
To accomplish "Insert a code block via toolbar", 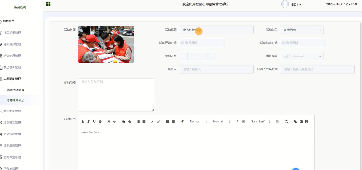I will [115, 122].
